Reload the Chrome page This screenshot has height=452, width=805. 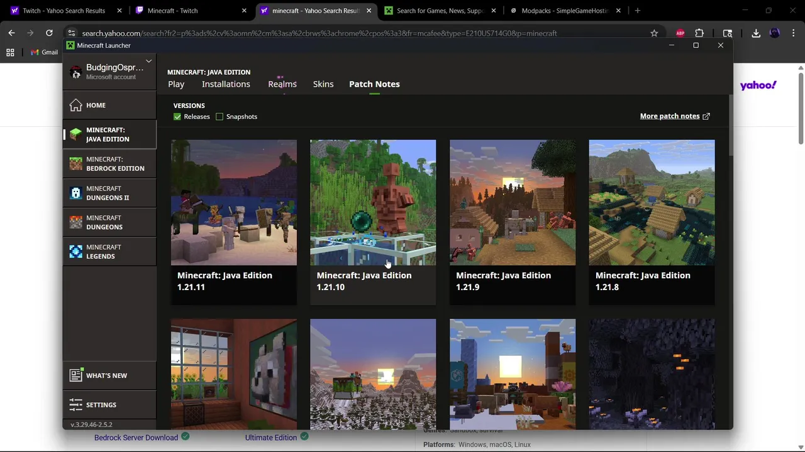[49, 33]
